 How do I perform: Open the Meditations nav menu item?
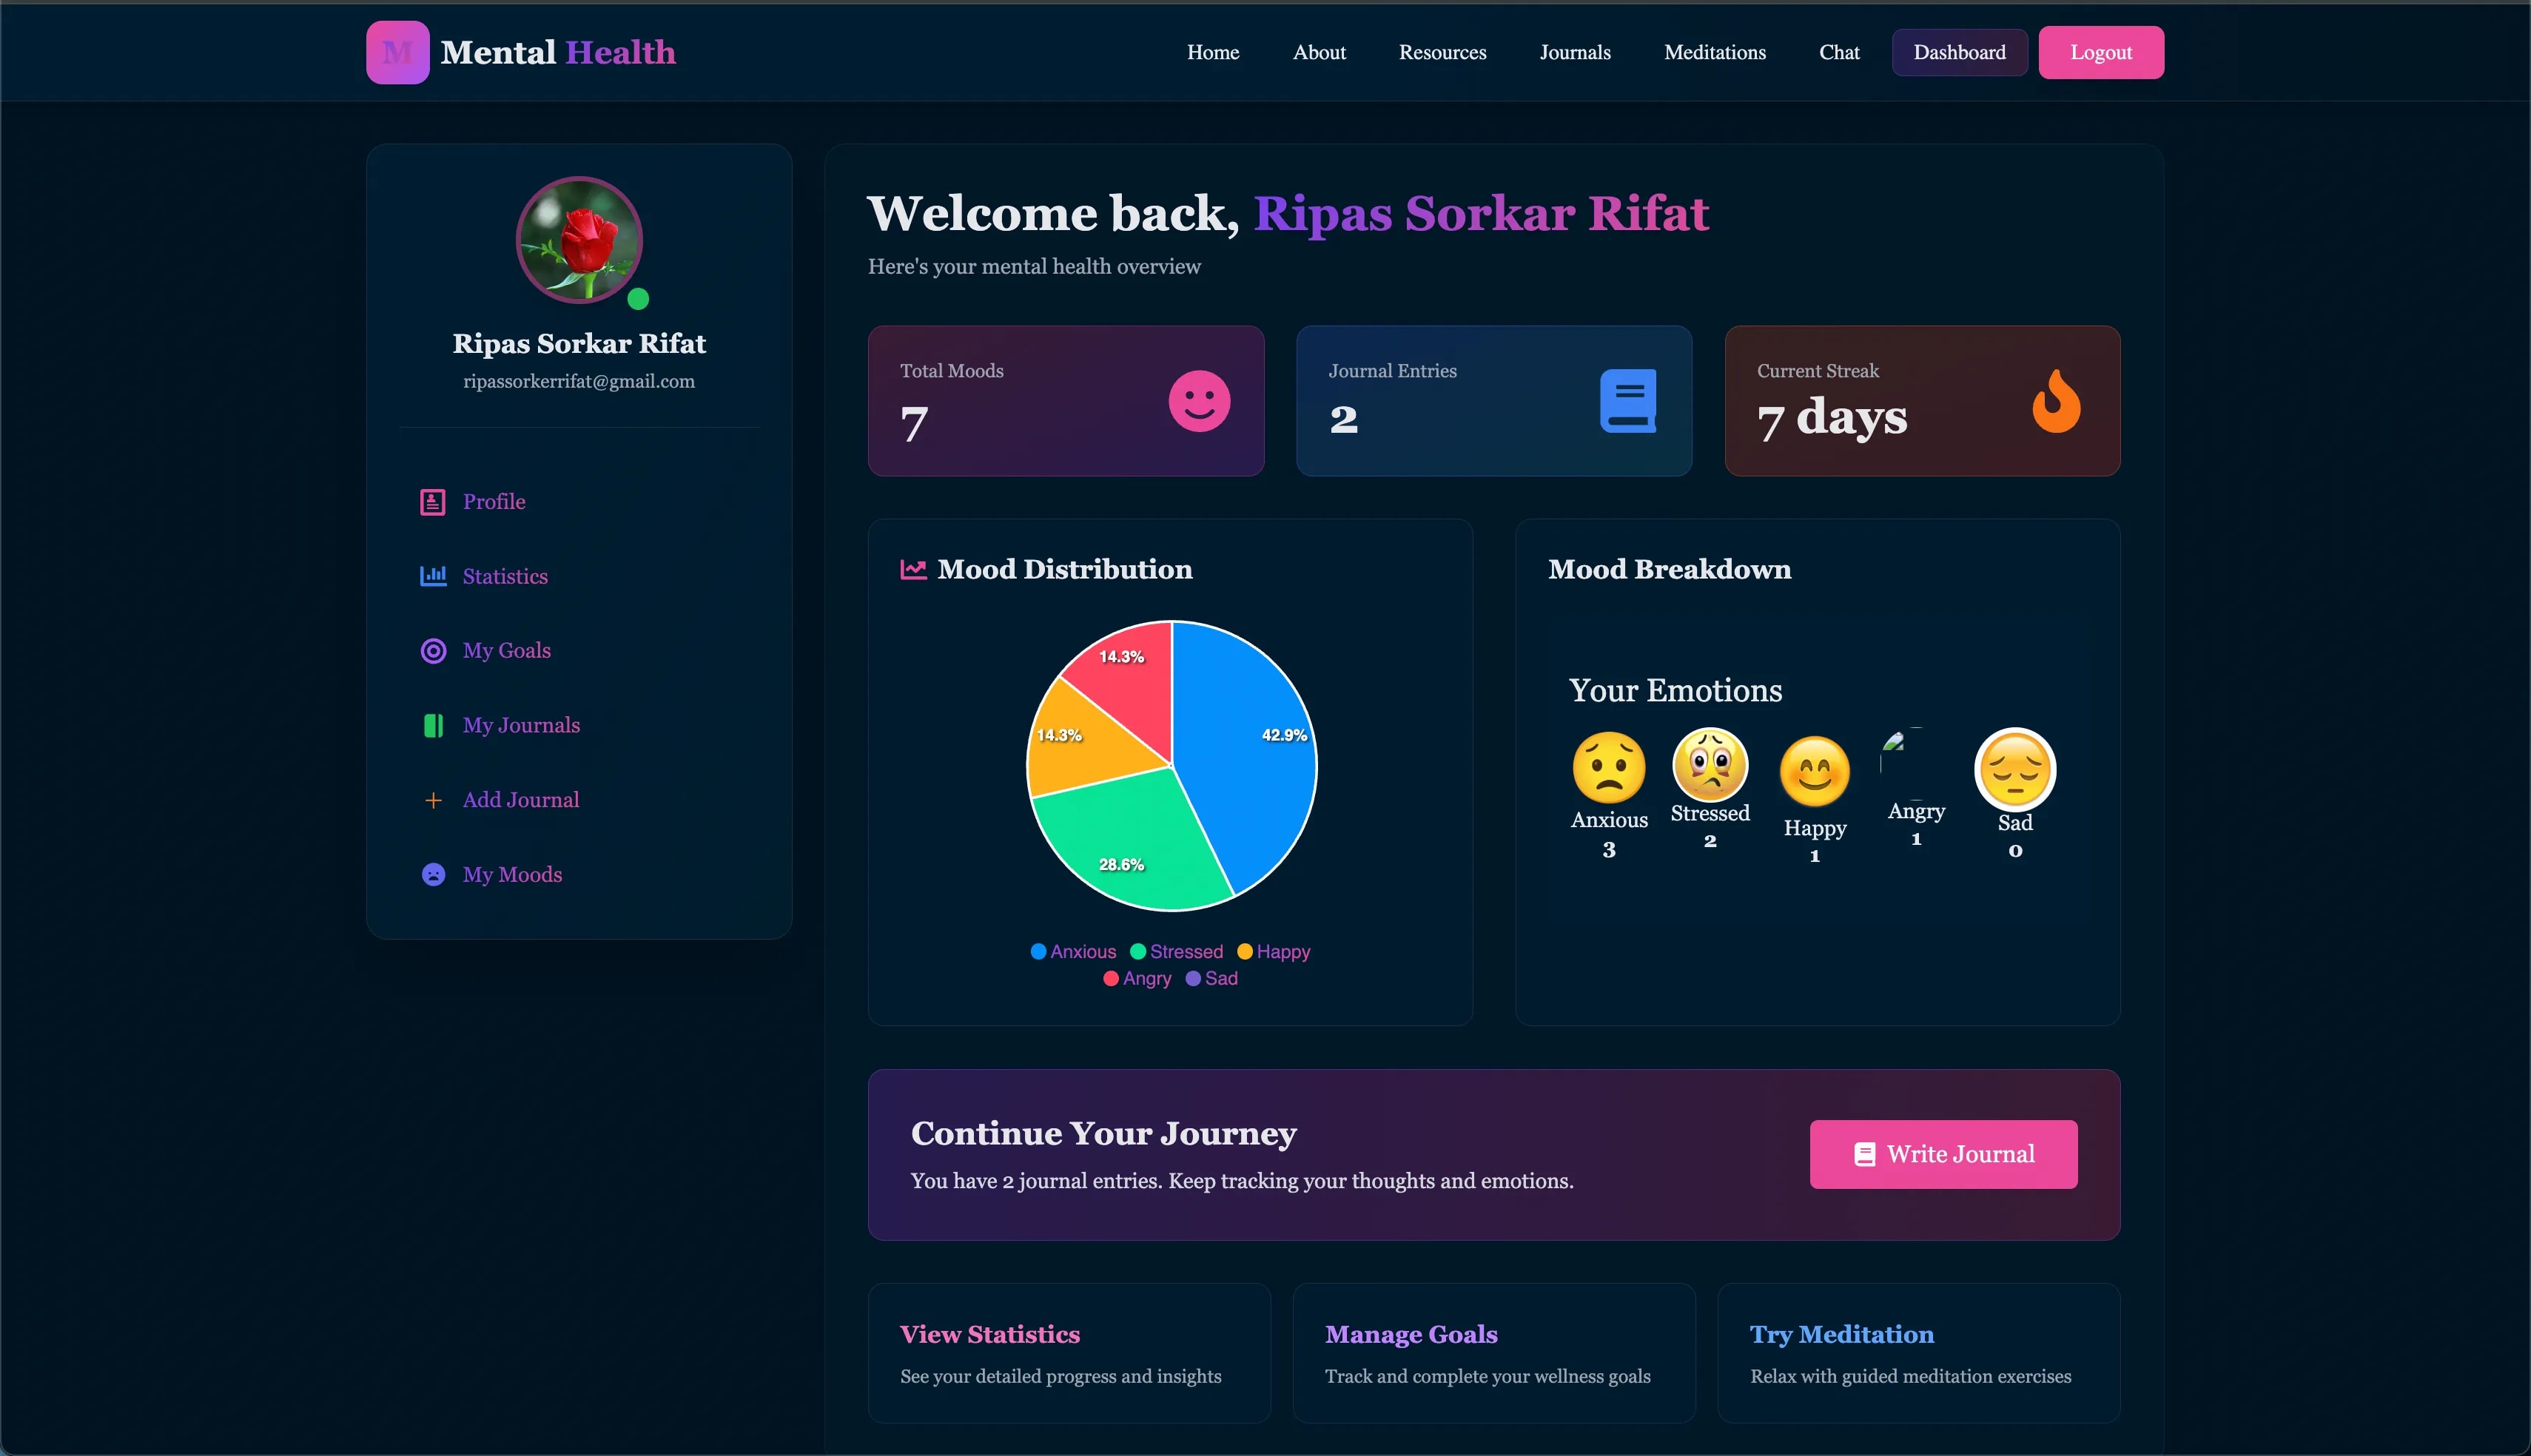[x=1714, y=52]
